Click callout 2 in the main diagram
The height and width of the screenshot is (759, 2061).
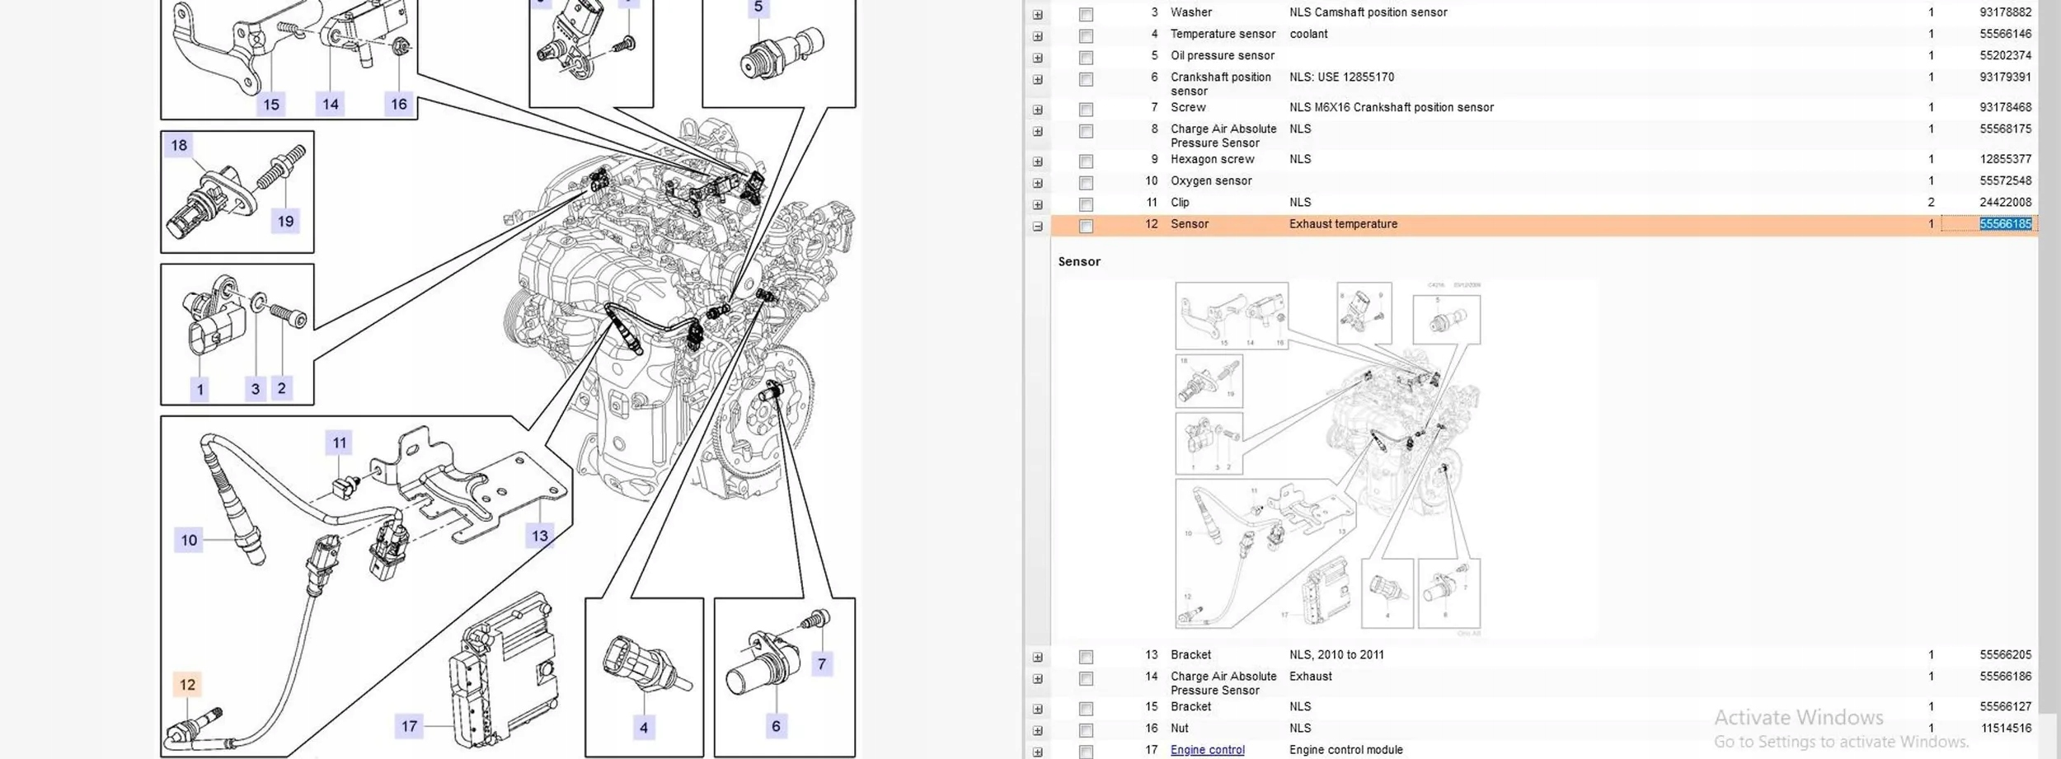(x=282, y=388)
